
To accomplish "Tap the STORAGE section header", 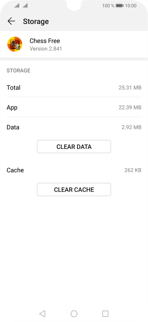I will click(18, 70).
